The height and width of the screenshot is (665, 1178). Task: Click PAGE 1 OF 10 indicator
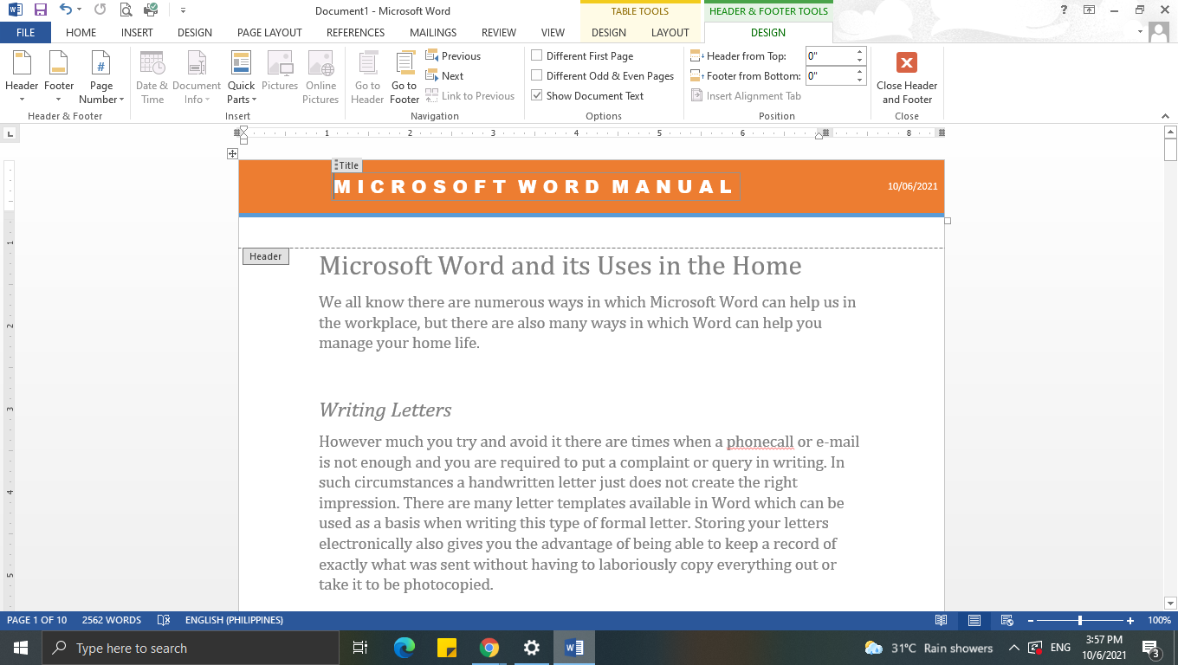(36, 620)
